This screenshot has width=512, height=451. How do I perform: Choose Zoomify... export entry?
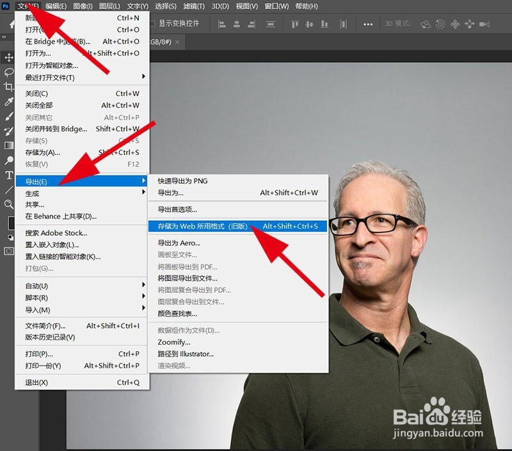[237, 342]
